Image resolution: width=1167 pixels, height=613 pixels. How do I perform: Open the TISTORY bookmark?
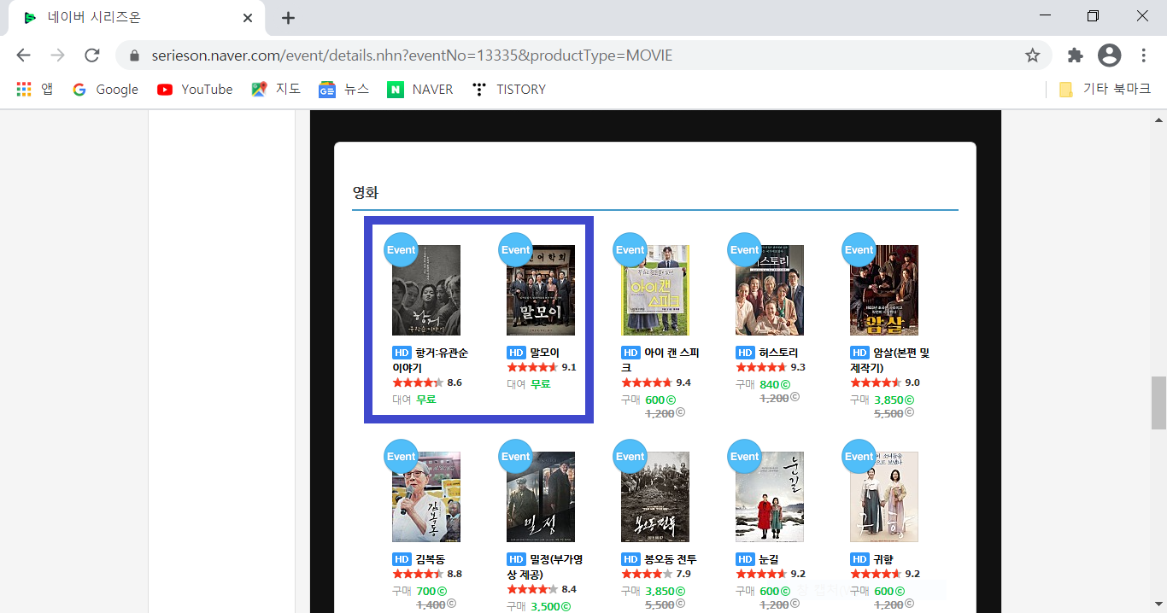[508, 89]
